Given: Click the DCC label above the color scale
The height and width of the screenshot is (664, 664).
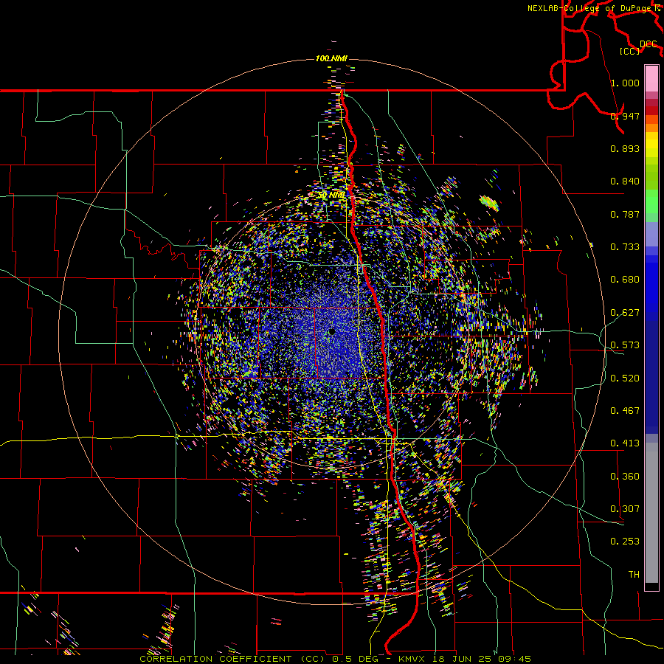Looking at the screenshot, I should pos(648,44).
